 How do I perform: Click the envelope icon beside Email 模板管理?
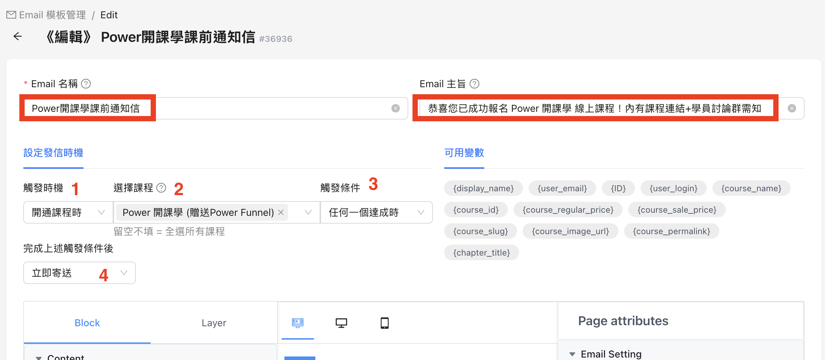point(11,14)
